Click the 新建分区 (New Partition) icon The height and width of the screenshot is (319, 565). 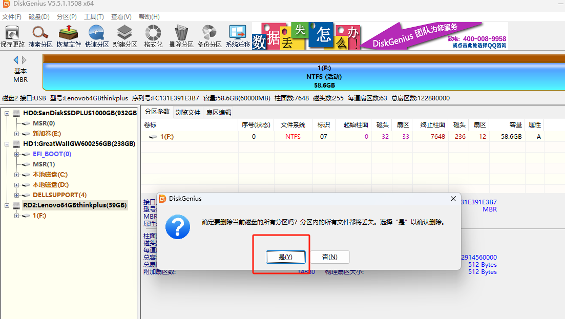click(125, 36)
